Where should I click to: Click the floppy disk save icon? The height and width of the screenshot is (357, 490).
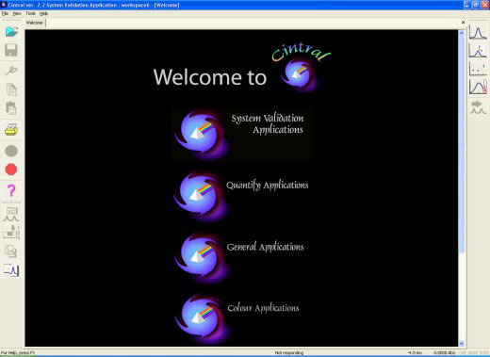(x=11, y=50)
